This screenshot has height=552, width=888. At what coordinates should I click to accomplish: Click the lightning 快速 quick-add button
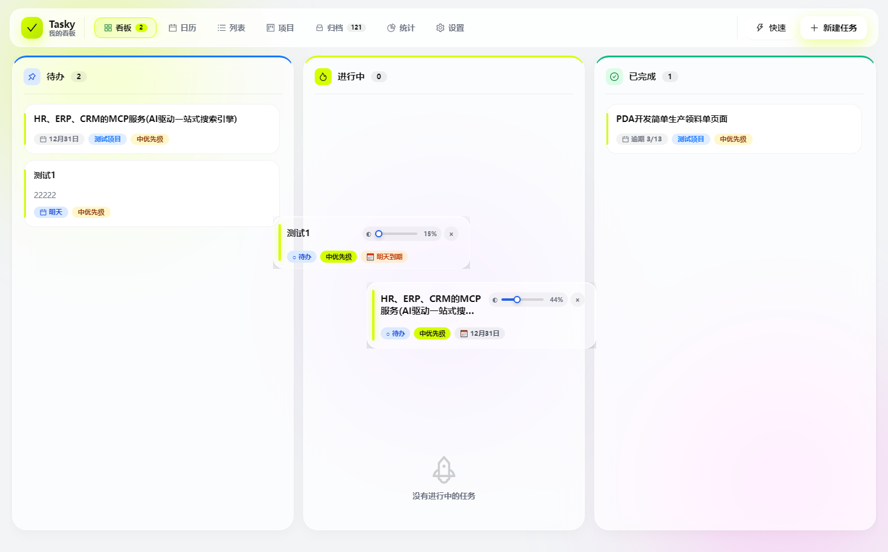(771, 28)
